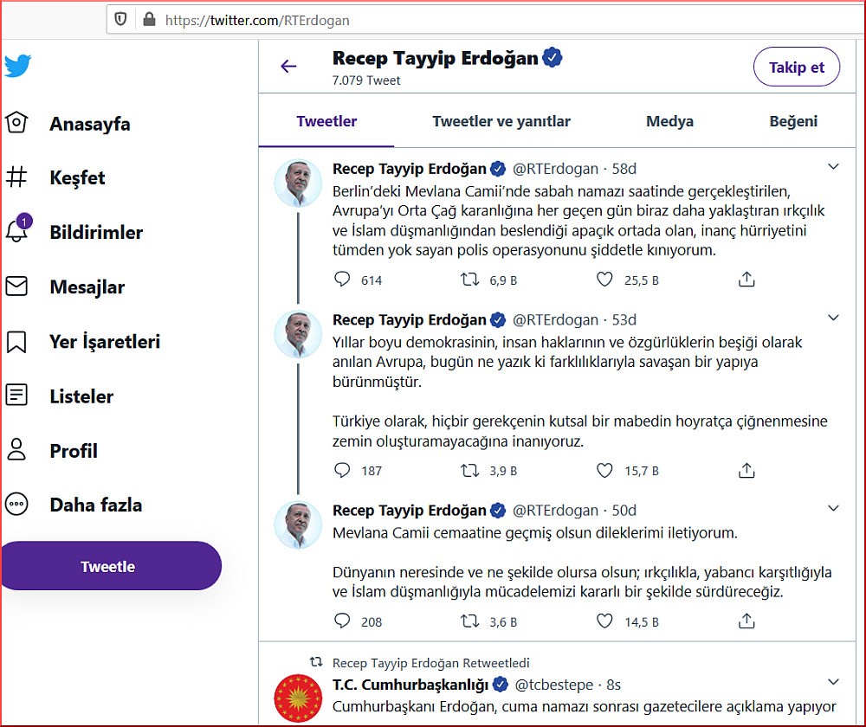Open Keşfet hashtag icon
The width and height of the screenshot is (866, 727).
16,177
